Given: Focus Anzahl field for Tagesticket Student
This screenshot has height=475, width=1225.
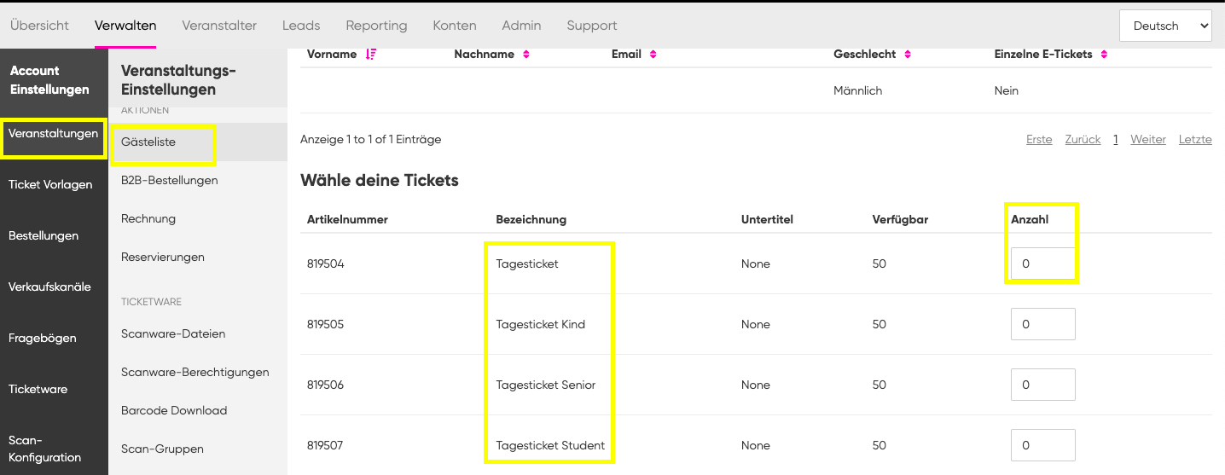Looking at the screenshot, I should pos(1042,445).
